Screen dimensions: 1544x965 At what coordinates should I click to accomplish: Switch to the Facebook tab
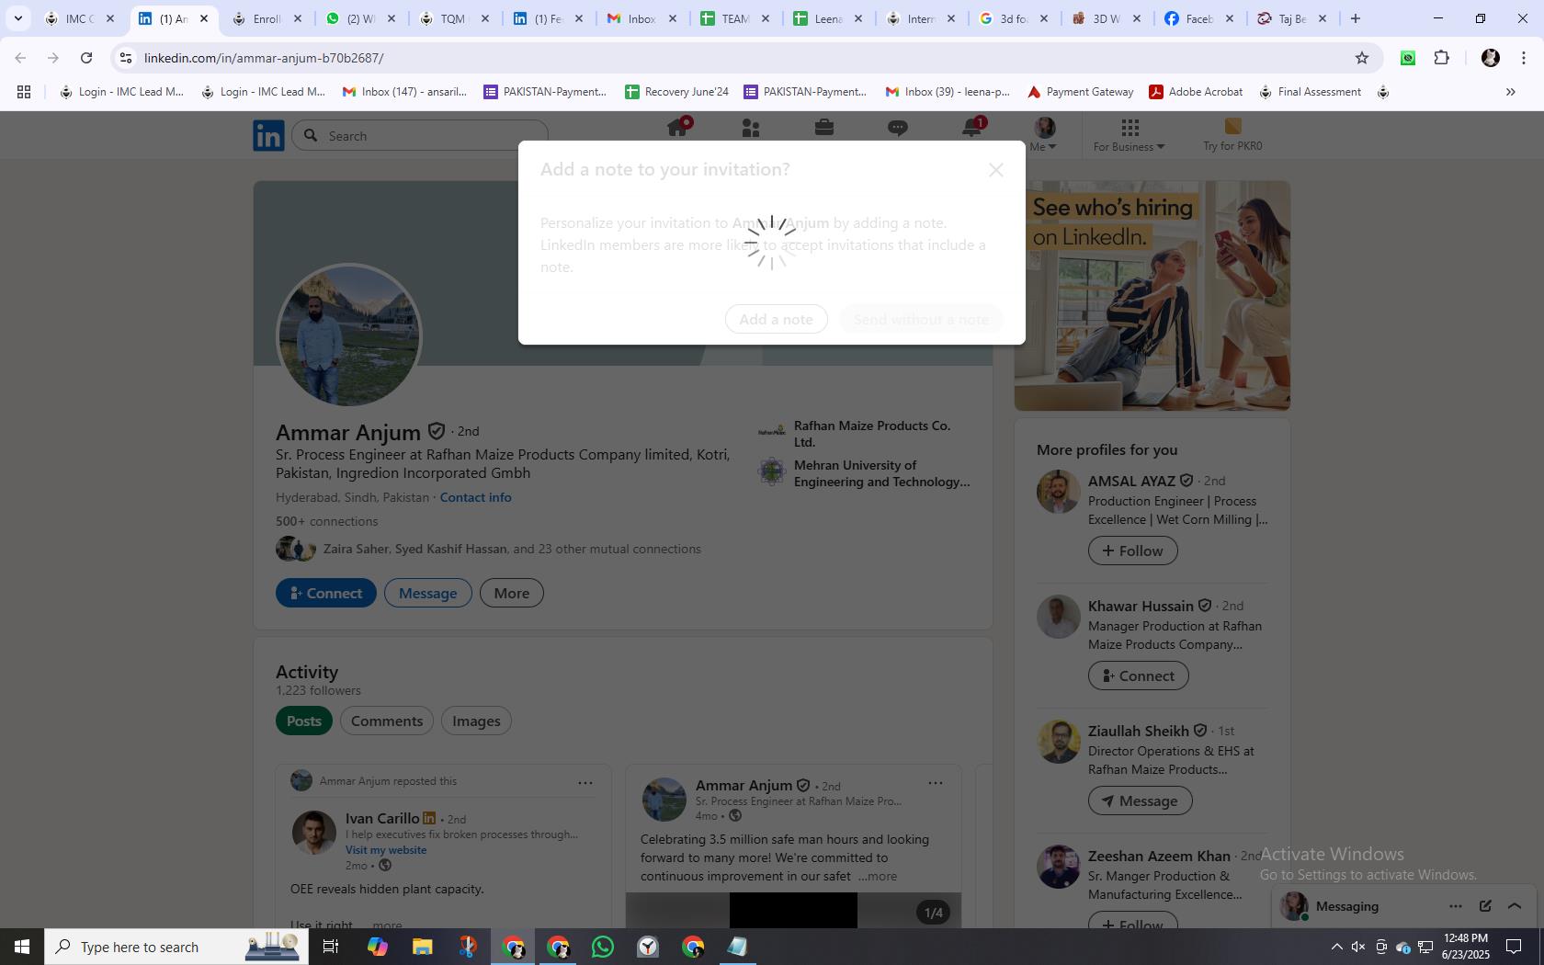[x=1199, y=18]
